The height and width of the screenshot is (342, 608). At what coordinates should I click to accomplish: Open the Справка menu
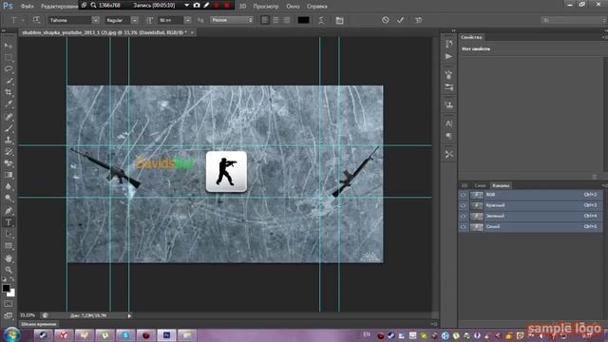coord(316,7)
